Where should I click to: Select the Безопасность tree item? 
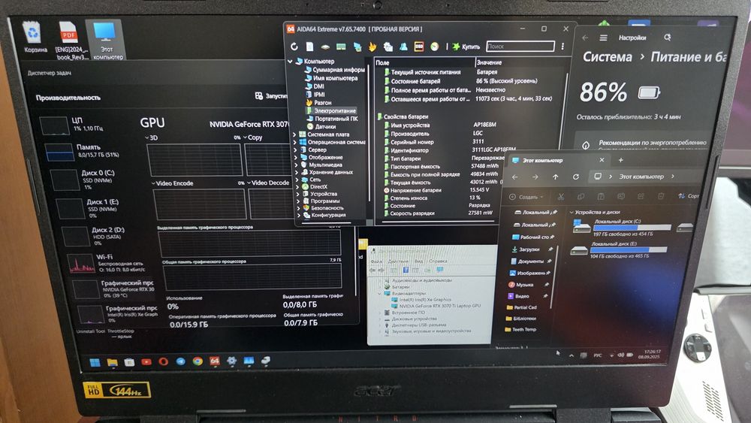click(323, 208)
